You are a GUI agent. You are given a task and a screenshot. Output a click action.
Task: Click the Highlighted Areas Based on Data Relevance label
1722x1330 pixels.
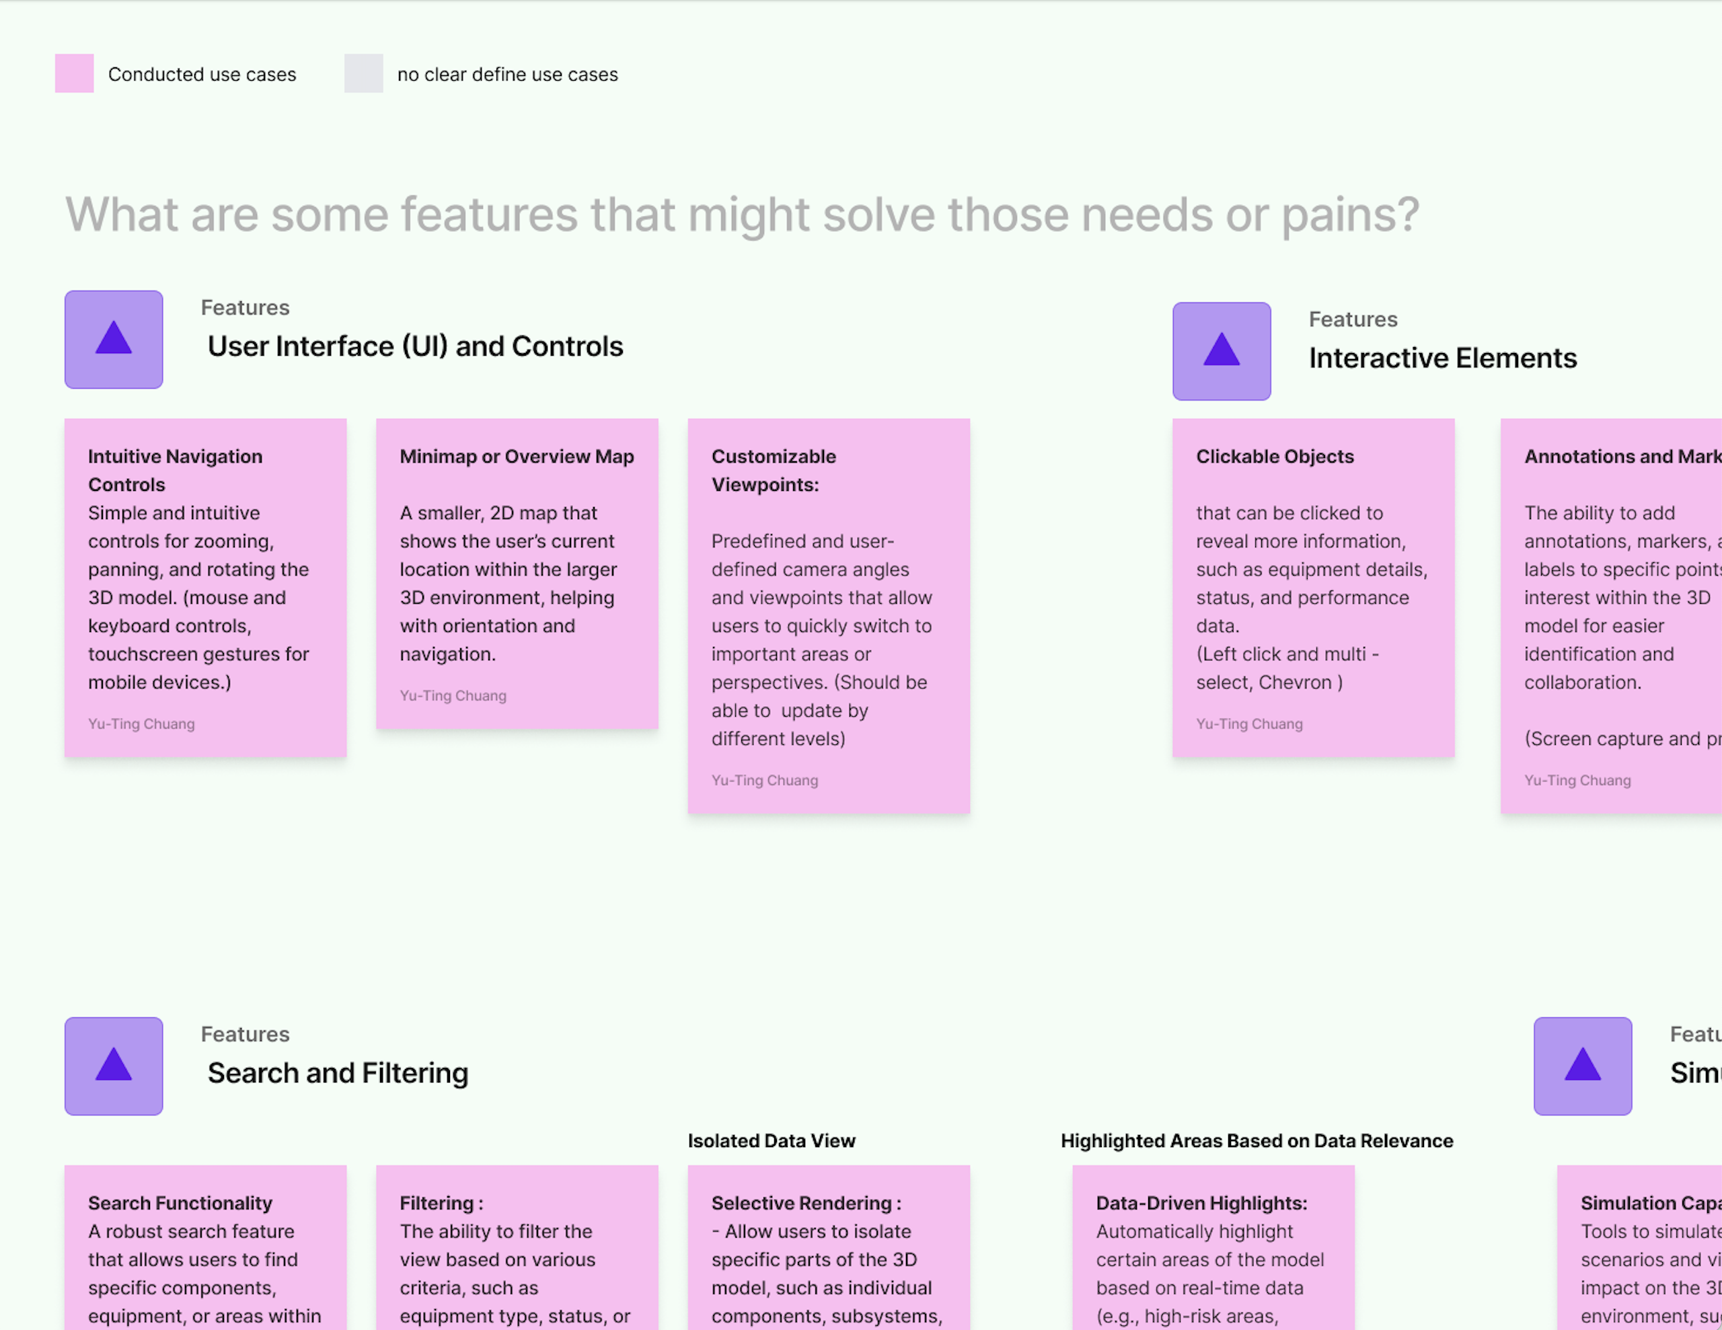point(1256,1141)
